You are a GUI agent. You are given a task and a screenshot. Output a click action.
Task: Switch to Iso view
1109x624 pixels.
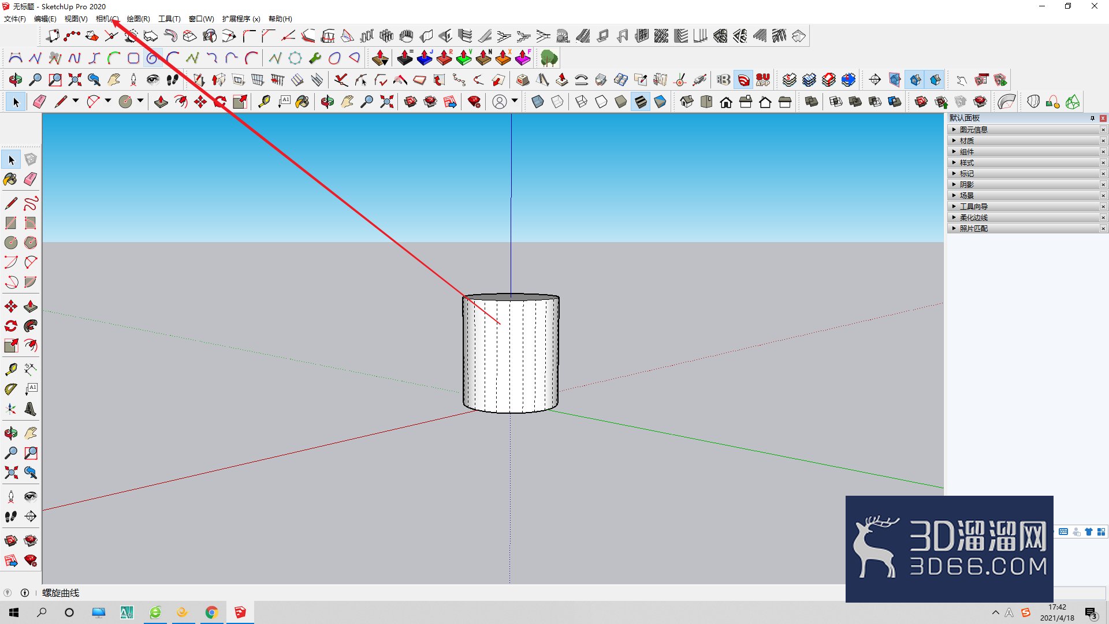tap(687, 102)
